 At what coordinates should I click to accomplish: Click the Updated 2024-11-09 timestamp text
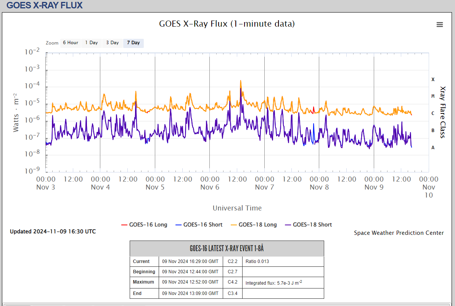click(53, 231)
